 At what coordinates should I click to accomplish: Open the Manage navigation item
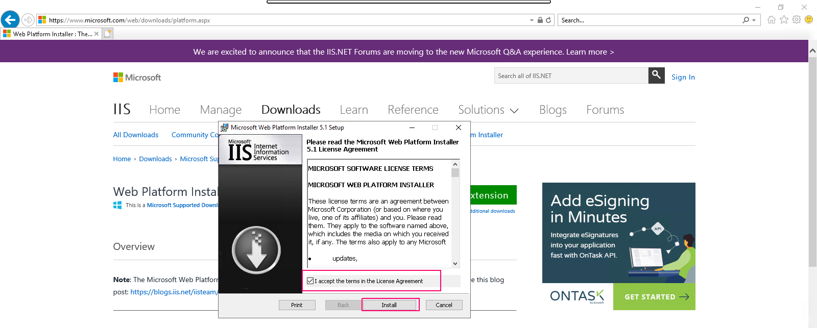click(221, 110)
